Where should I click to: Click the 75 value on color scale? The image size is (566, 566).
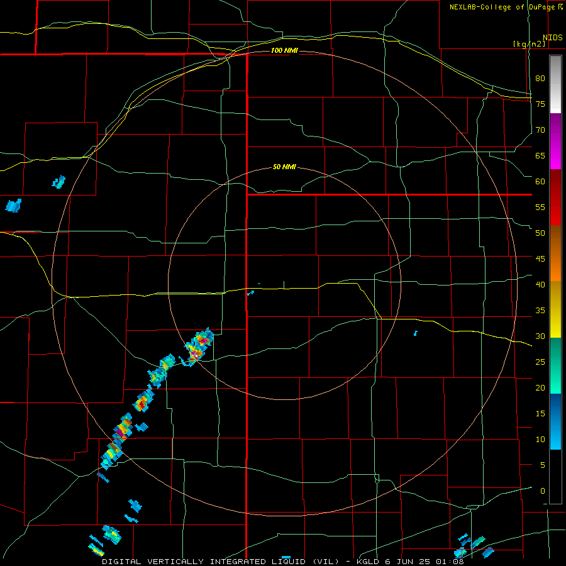pos(540,104)
